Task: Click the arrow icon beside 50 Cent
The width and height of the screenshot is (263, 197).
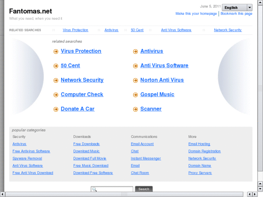Action: (56, 66)
